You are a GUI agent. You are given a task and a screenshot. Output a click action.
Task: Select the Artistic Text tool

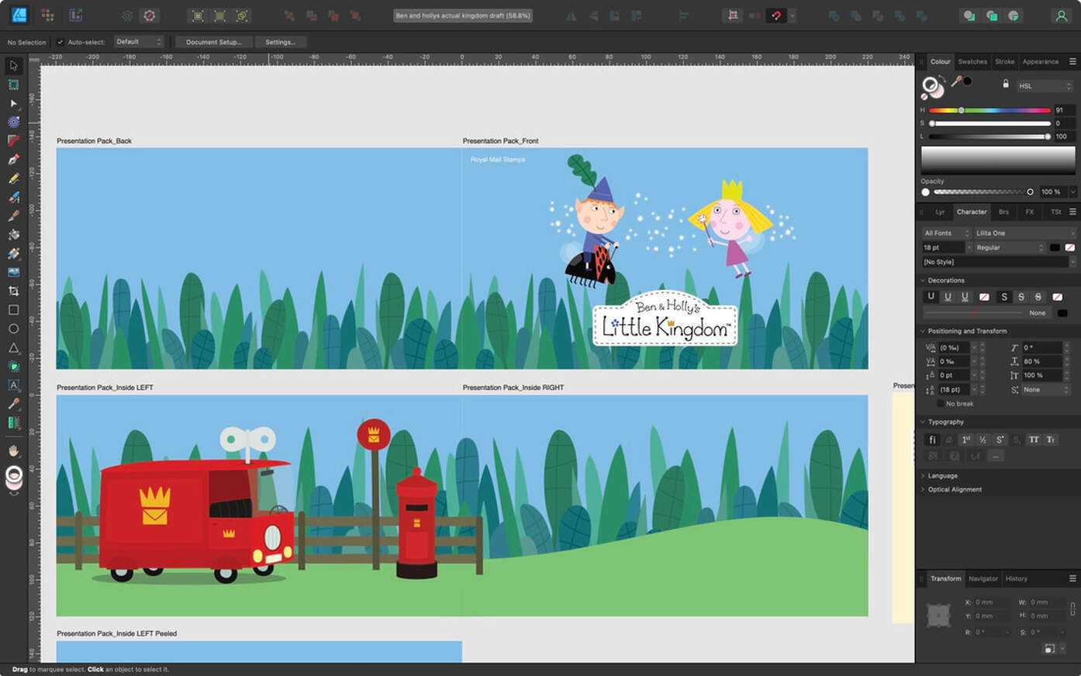[x=13, y=385]
